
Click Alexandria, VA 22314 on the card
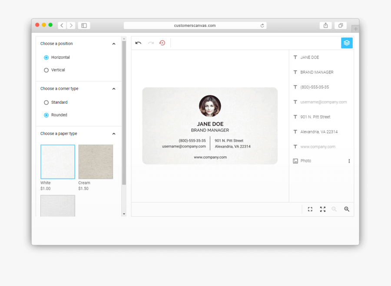(233, 147)
